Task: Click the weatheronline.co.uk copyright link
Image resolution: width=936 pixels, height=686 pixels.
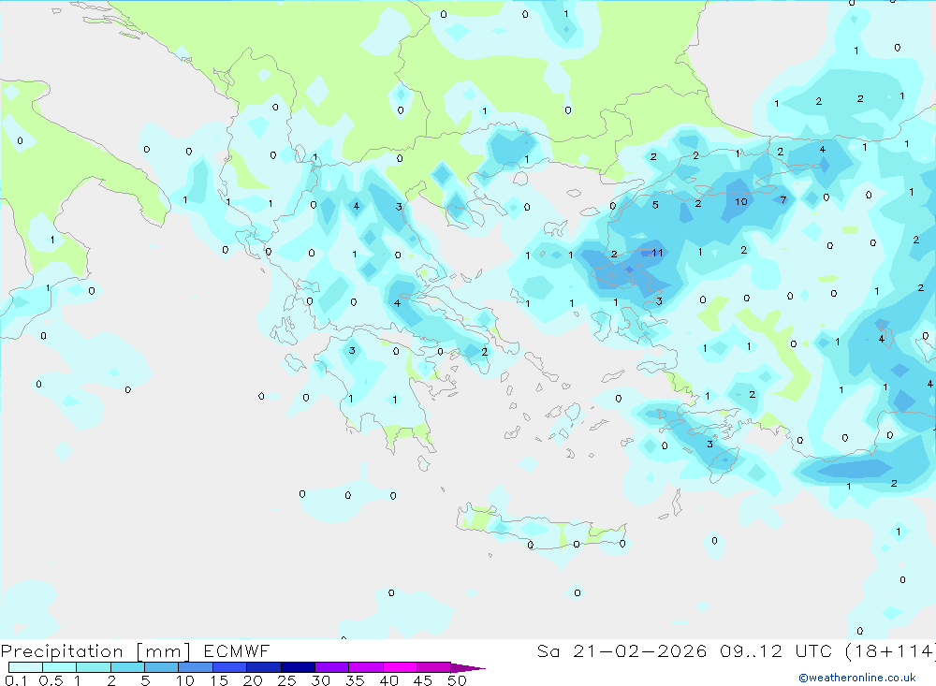Action: click(857, 678)
